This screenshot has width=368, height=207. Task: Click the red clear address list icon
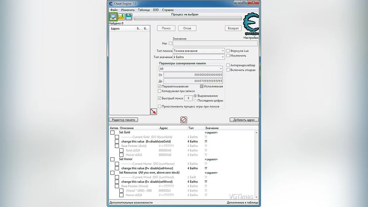(x=184, y=120)
